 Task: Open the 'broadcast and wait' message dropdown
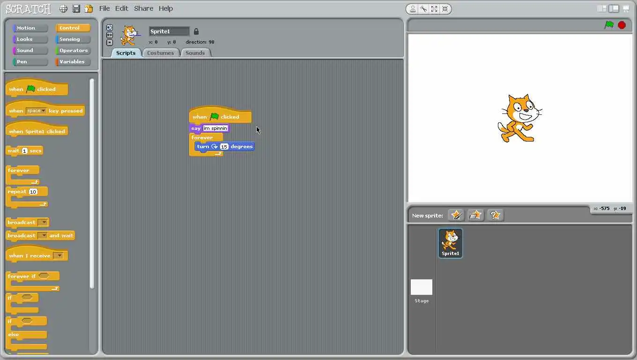pyautogui.click(x=43, y=236)
